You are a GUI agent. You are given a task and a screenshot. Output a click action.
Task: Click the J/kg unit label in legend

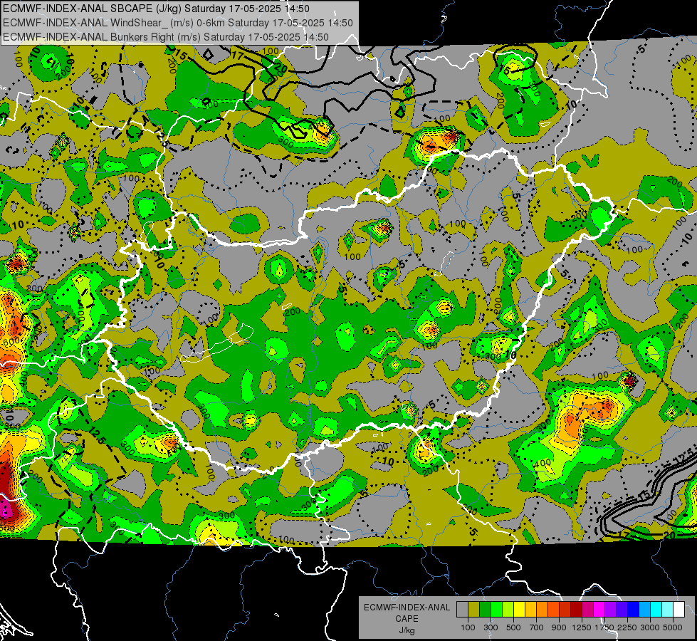point(407,630)
